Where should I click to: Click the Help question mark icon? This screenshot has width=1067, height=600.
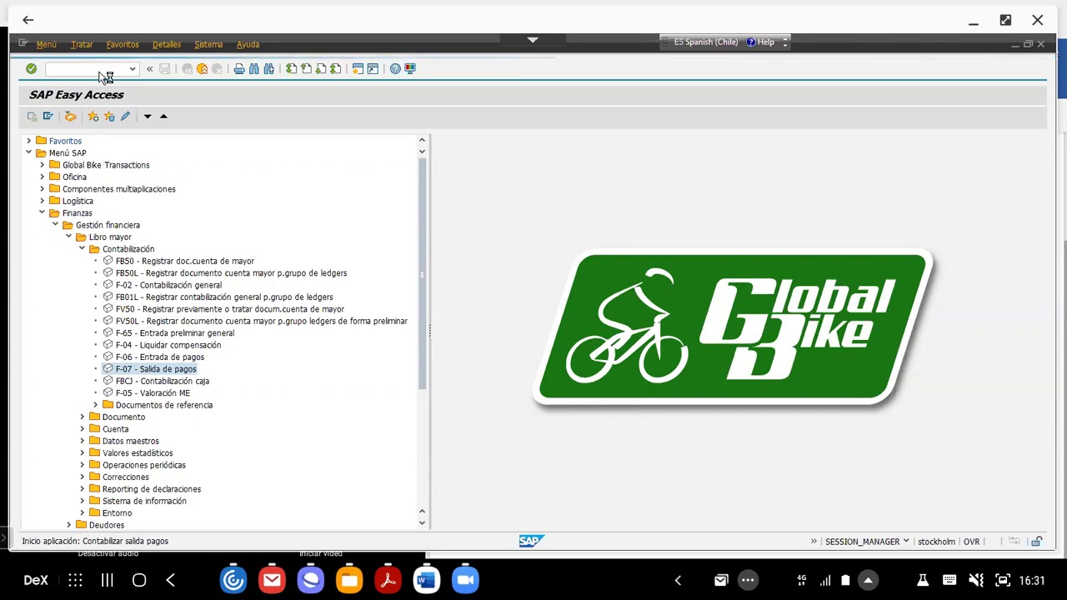pos(395,69)
